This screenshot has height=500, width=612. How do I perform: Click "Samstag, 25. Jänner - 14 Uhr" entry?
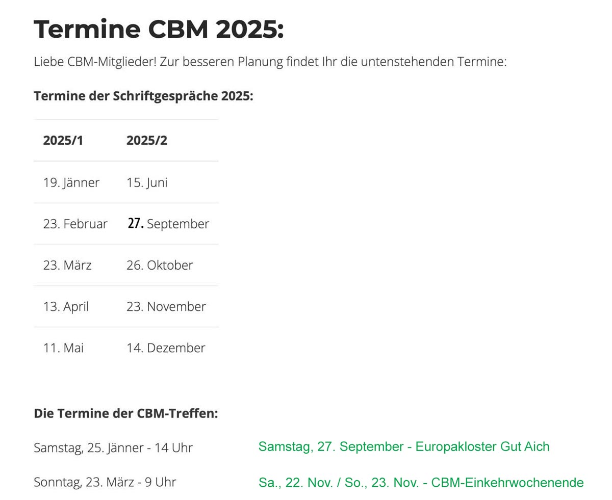tap(113, 448)
